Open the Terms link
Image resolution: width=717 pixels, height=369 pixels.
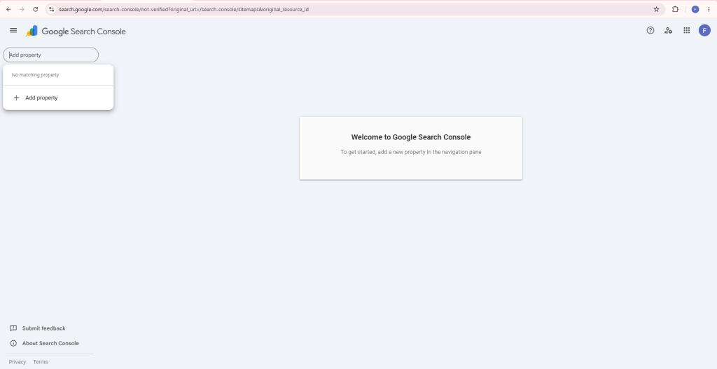40,362
